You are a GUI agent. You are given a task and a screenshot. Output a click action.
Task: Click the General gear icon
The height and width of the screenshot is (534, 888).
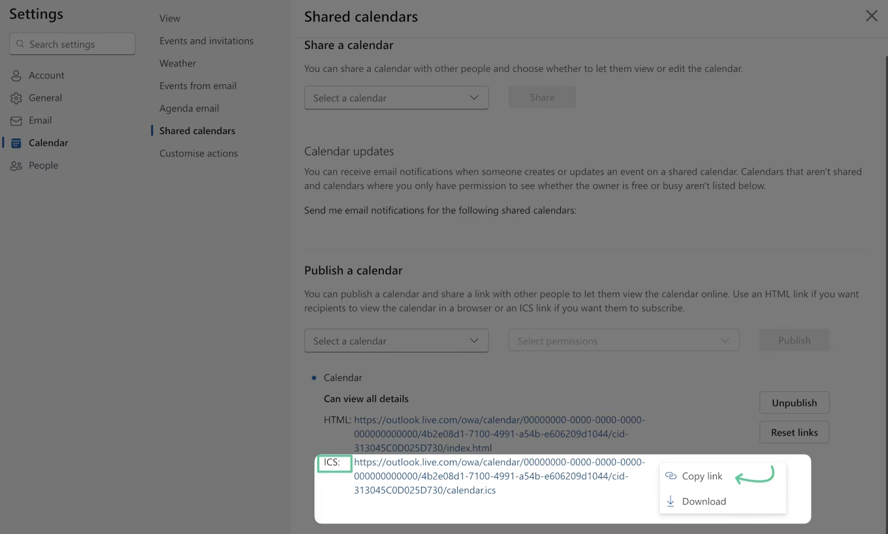pyautogui.click(x=16, y=98)
